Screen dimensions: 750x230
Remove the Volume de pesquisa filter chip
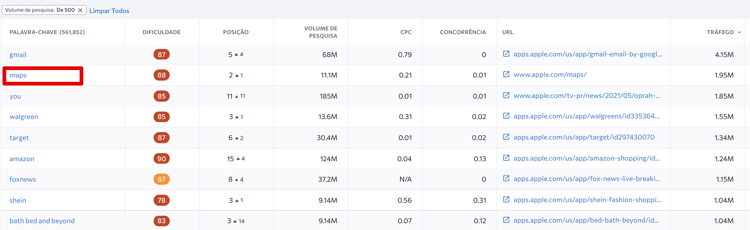[80, 10]
